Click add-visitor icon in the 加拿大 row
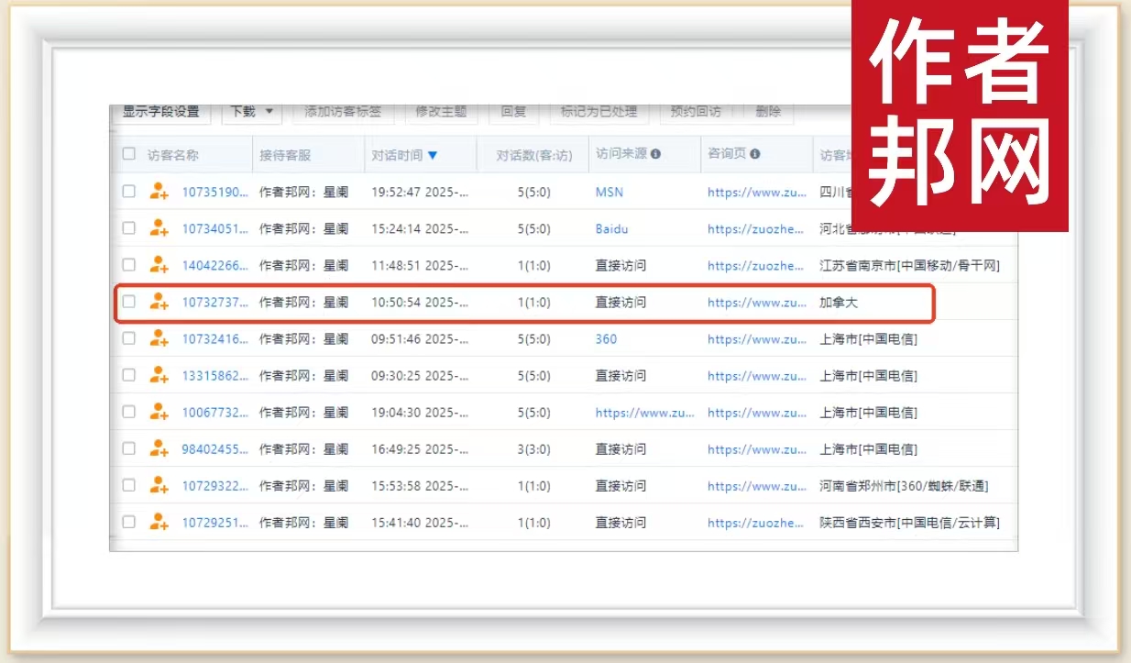Viewport: 1131px width, 663px height. tap(159, 302)
